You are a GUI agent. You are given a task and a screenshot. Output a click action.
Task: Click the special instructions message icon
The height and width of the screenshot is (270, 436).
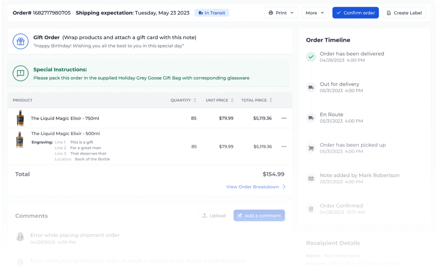(x=21, y=73)
